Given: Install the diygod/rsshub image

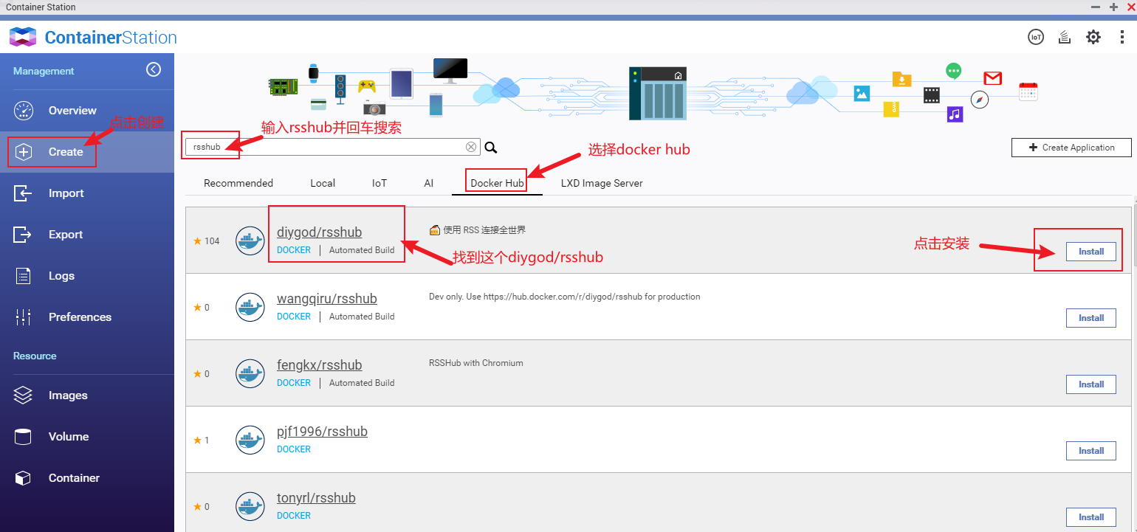Looking at the screenshot, I should [x=1091, y=252].
